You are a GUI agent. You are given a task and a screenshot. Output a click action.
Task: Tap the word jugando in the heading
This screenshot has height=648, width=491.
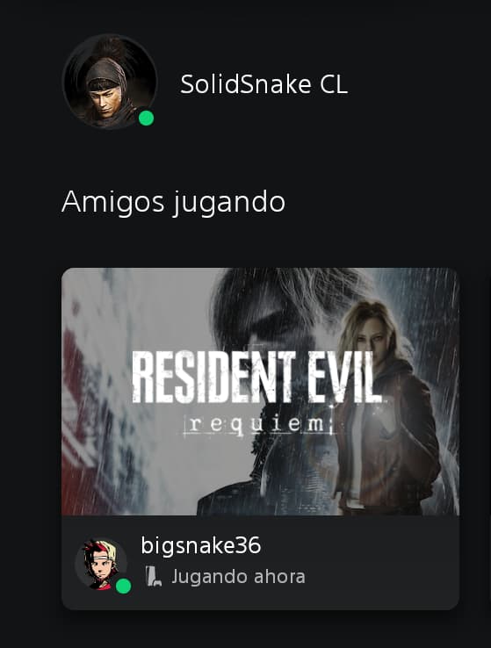point(229,204)
